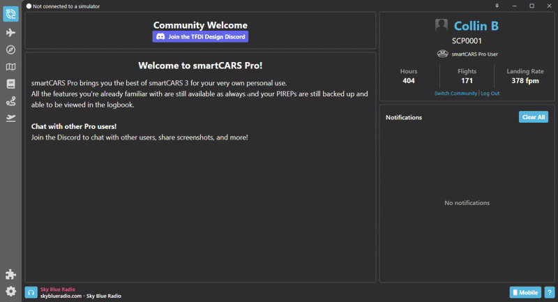Click the Notifications panel heading
Viewport: 558px width, 302px height.
tap(404, 117)
